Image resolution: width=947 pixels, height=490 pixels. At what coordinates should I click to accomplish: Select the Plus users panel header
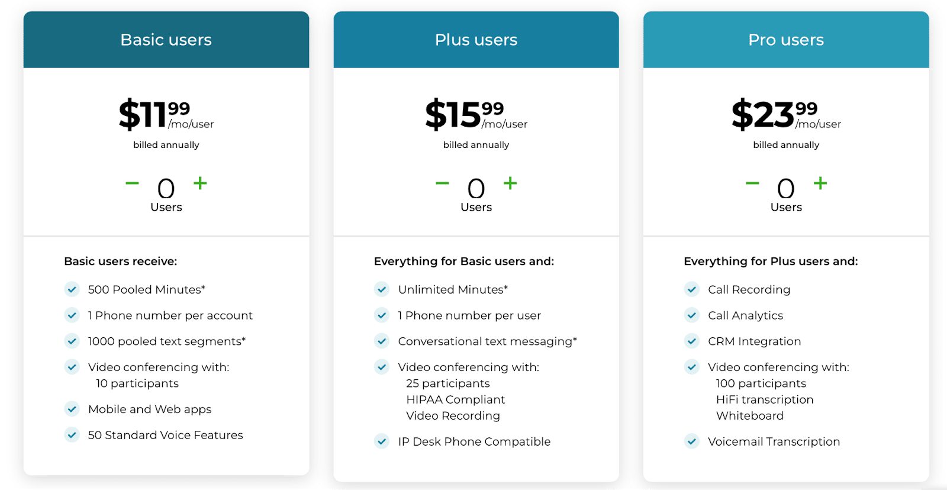tap(475, 39)
